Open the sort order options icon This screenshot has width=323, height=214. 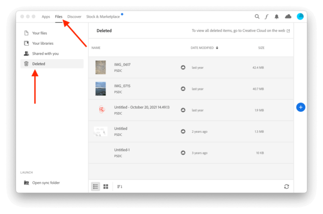click(x=119, y=187)
